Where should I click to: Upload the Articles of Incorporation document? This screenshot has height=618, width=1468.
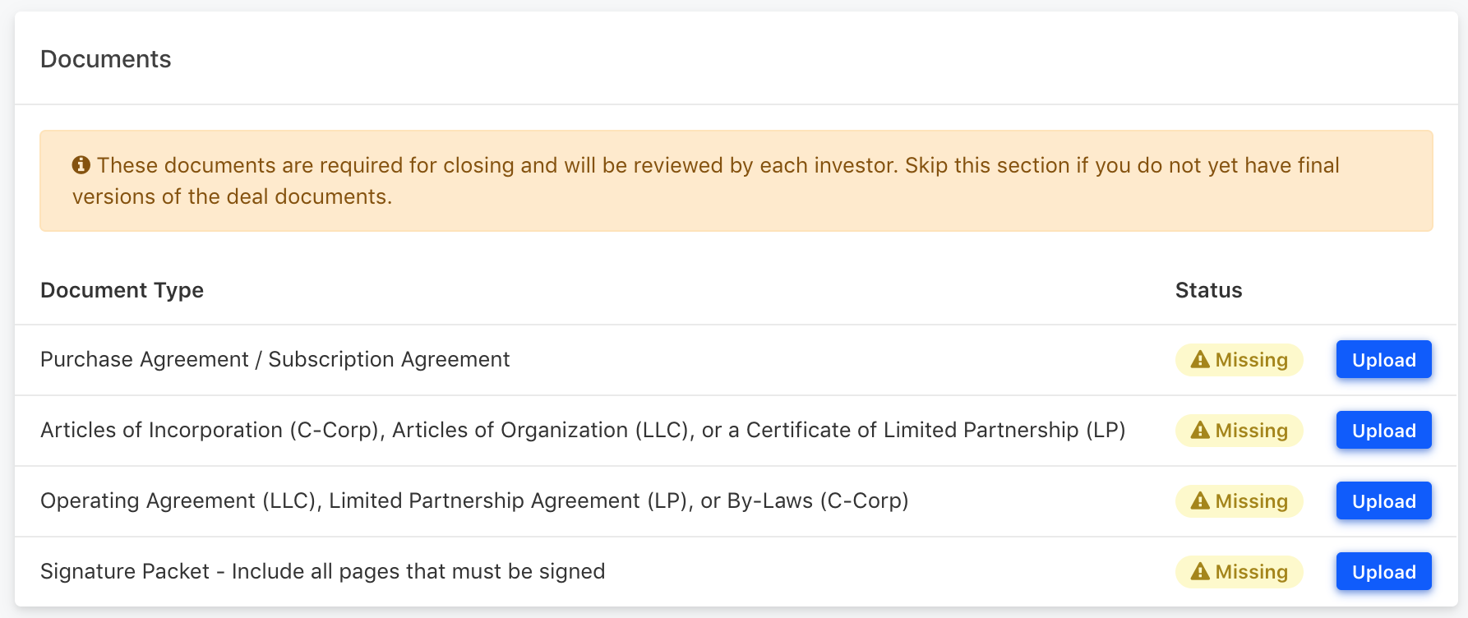pyautogui.click(x=1384, y=430)
